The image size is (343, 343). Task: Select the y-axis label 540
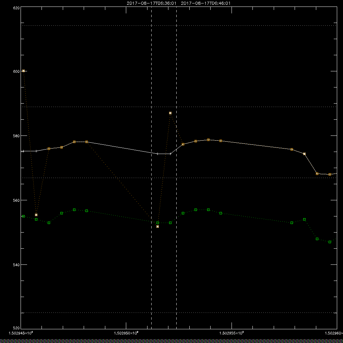[16, 265]
